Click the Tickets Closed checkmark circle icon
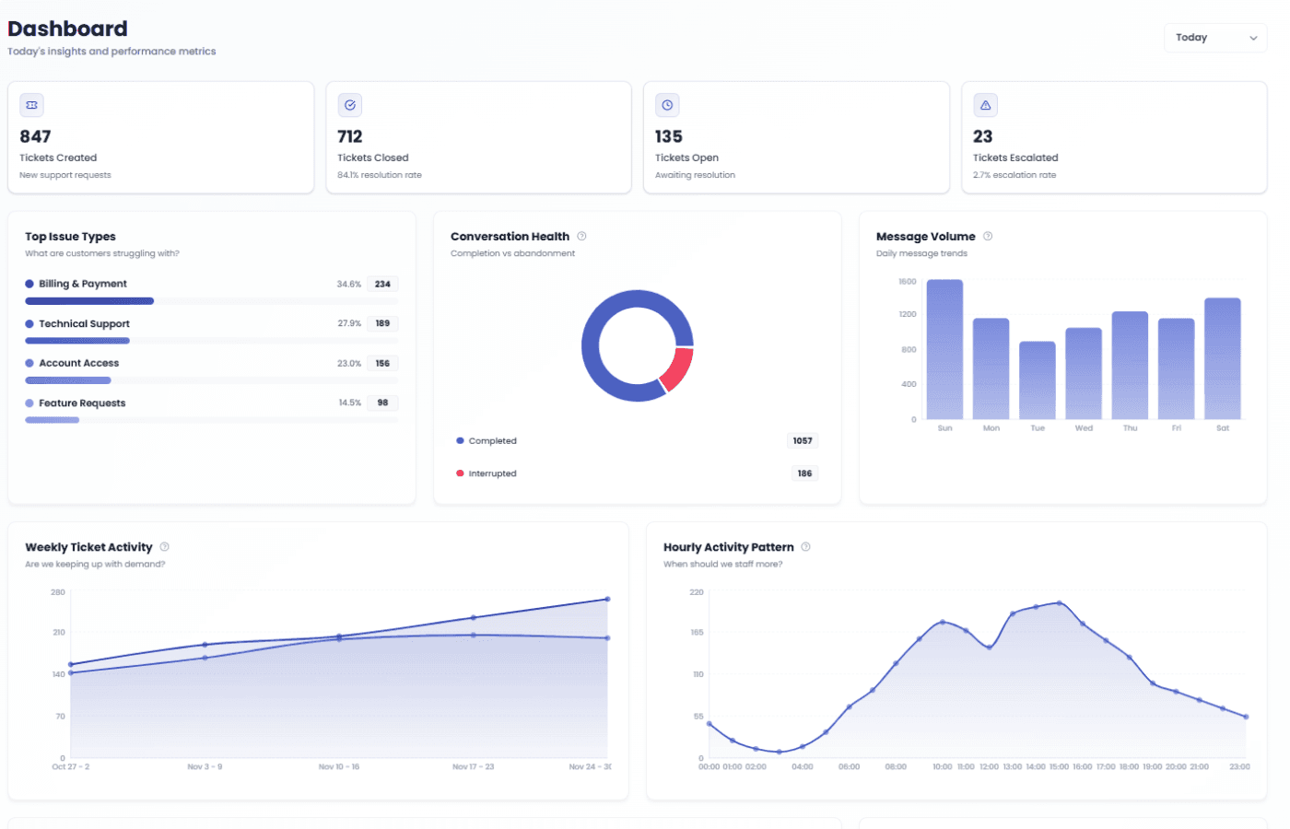 [x=349, y=105]
